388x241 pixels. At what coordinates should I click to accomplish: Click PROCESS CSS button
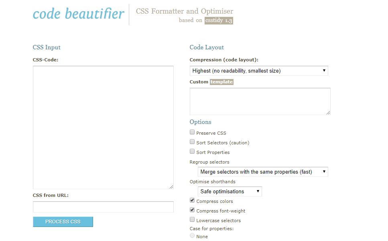coord(63,222)
